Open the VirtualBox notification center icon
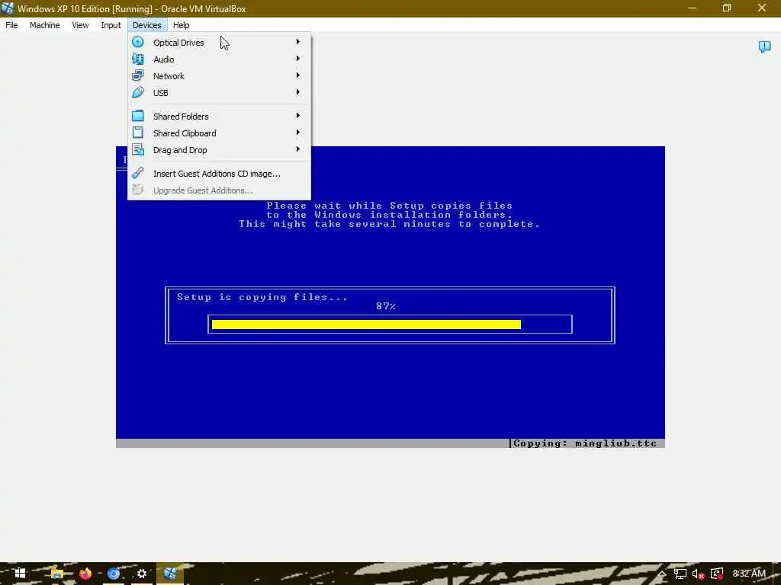Screen dimensions: 781x585 point(764,46)
